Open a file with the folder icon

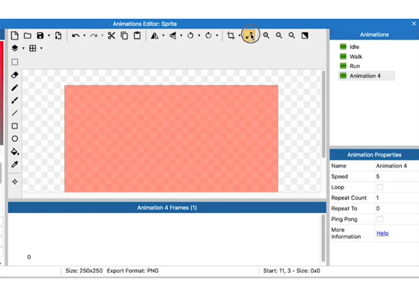[x=27, y=35]
